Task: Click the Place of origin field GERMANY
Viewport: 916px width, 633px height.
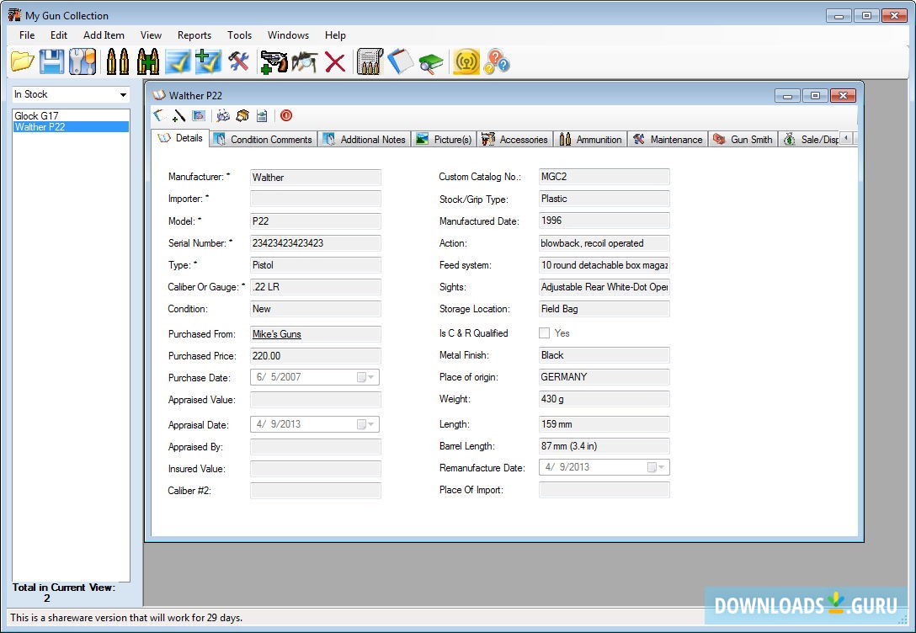Action: 604,377
